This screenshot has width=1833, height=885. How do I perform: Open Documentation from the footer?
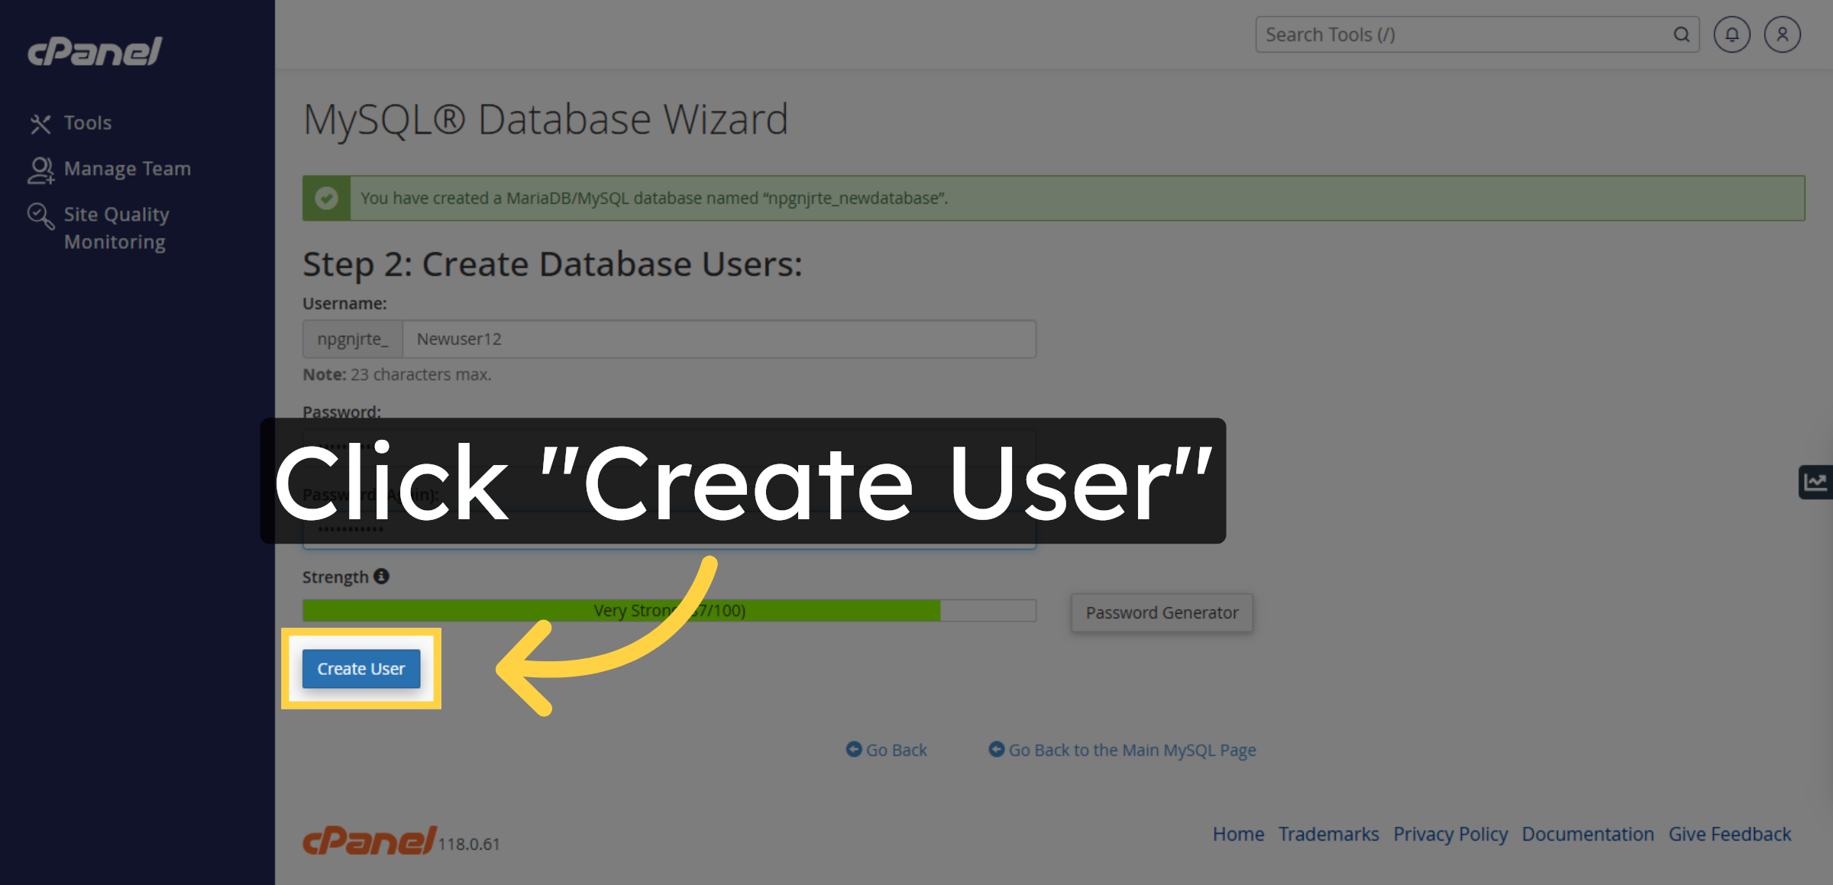pos(1587,834)
